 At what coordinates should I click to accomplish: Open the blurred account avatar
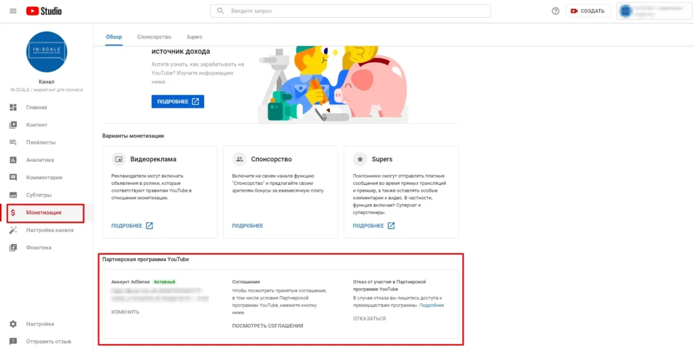point(626,11)
